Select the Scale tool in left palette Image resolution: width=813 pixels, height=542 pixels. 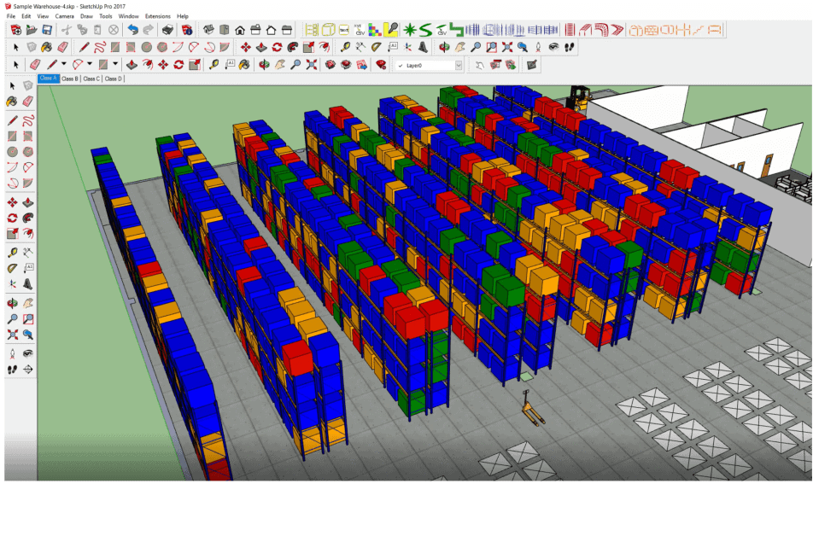[13, 234]
